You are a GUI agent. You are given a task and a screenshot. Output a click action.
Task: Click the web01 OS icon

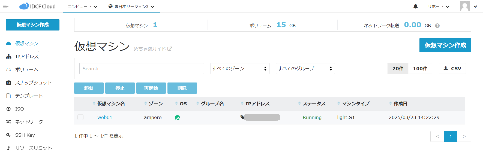(177, 118)
